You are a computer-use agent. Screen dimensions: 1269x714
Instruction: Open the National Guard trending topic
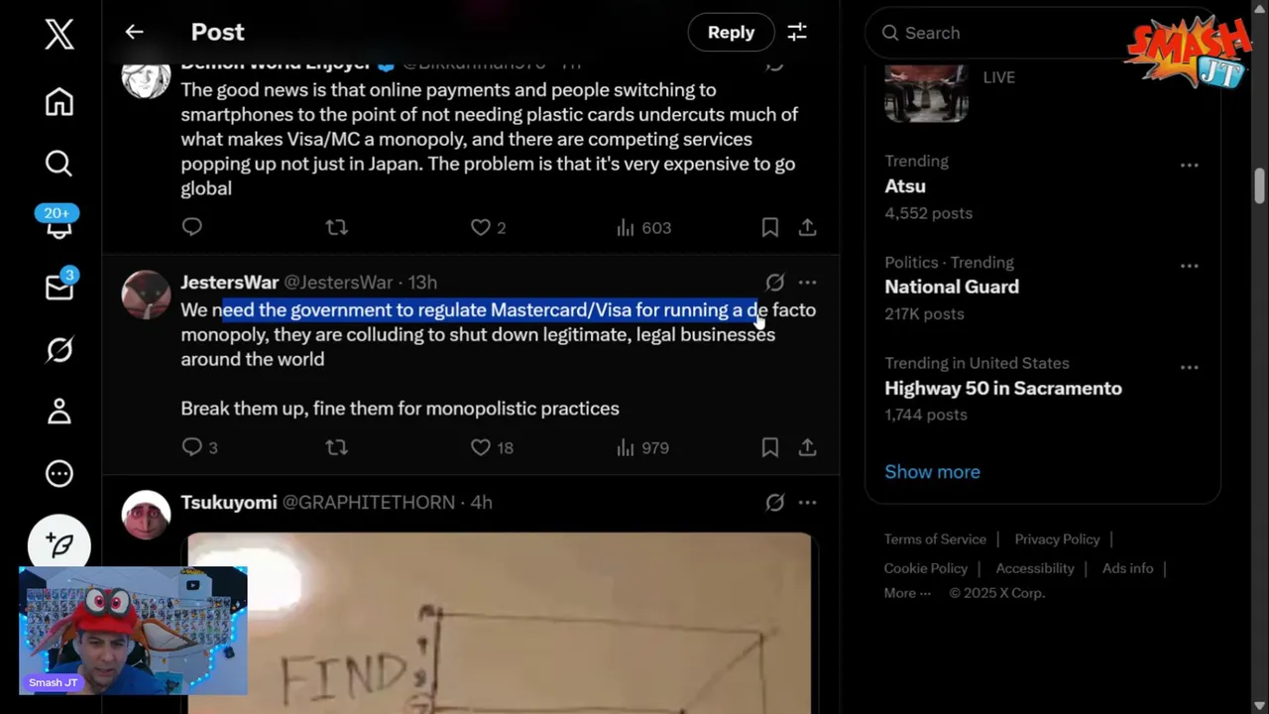952,287
